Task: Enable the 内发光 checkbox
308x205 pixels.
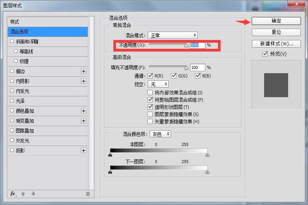Action: tap(12, 91)
